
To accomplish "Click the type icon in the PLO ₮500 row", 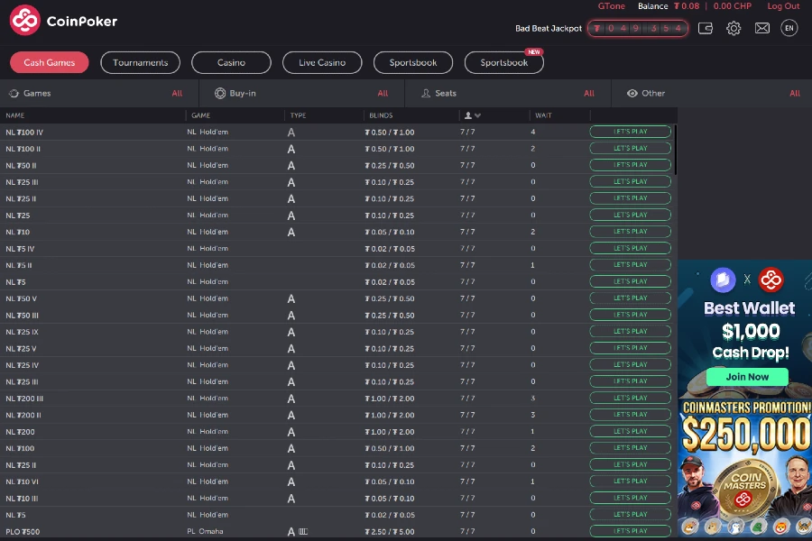I will point(291,532).
